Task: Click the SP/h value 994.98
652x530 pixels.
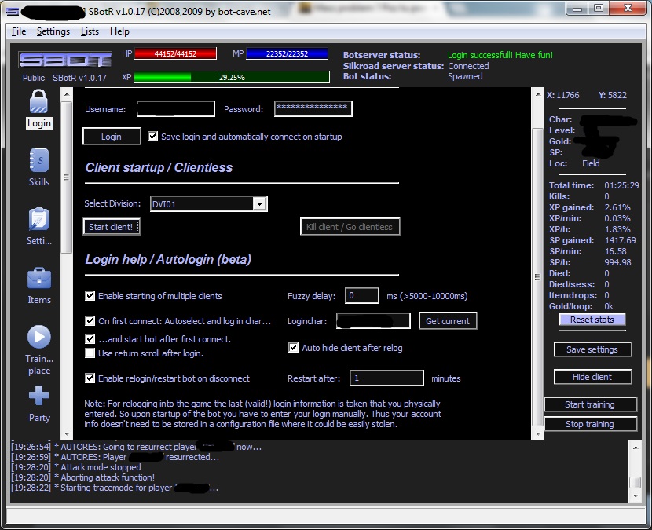Action: tap(617, 262)
